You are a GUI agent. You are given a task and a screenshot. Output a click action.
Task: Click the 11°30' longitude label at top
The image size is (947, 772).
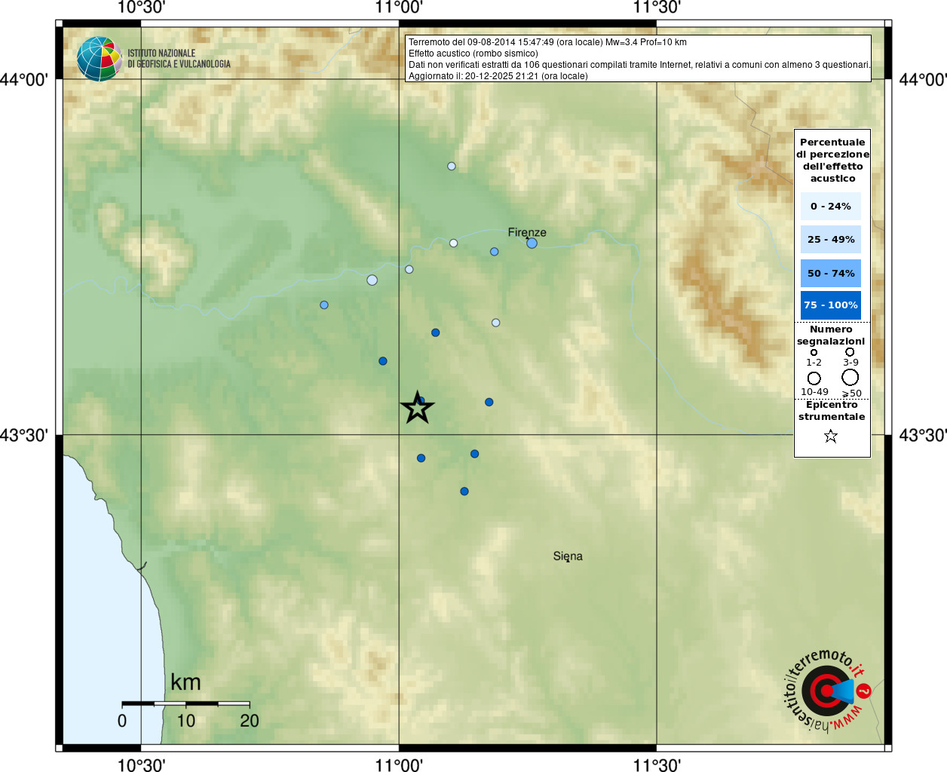tap(657, 8)
